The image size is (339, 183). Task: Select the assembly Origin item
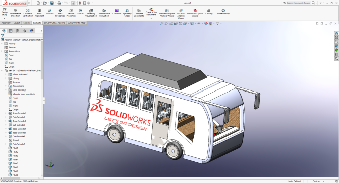coord(9,67)
